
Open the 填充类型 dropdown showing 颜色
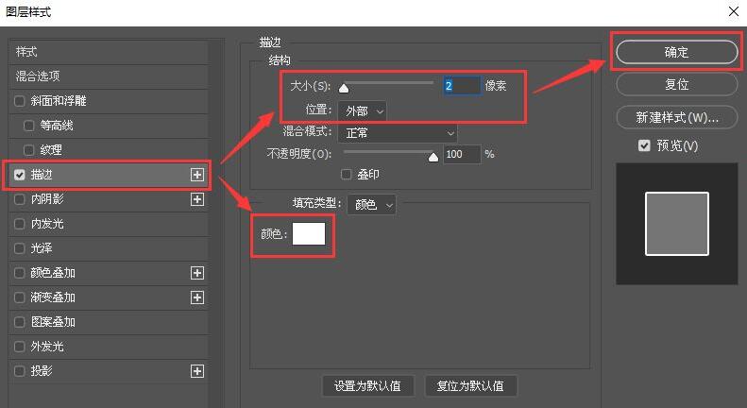tap(371, 205)
